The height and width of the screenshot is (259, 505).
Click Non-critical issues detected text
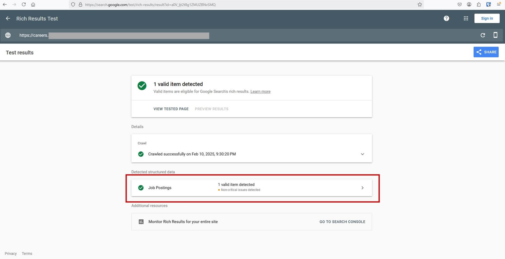point(241,190)
